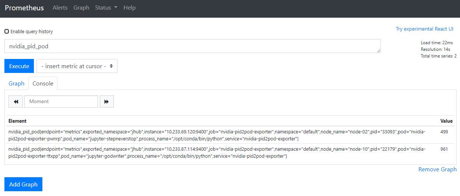460x196 pixels.
Task: Select the Console tab
Action: (43, 84)
